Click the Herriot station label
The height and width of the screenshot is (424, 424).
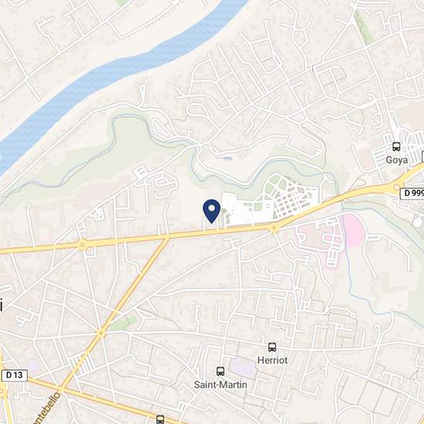click(272, 360)
